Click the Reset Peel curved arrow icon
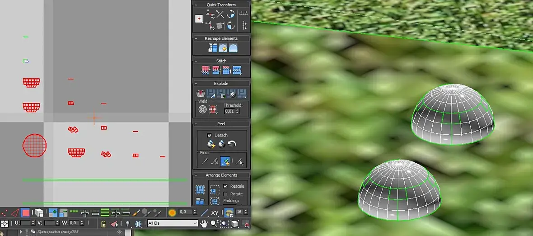 click(x=232, y=144)
